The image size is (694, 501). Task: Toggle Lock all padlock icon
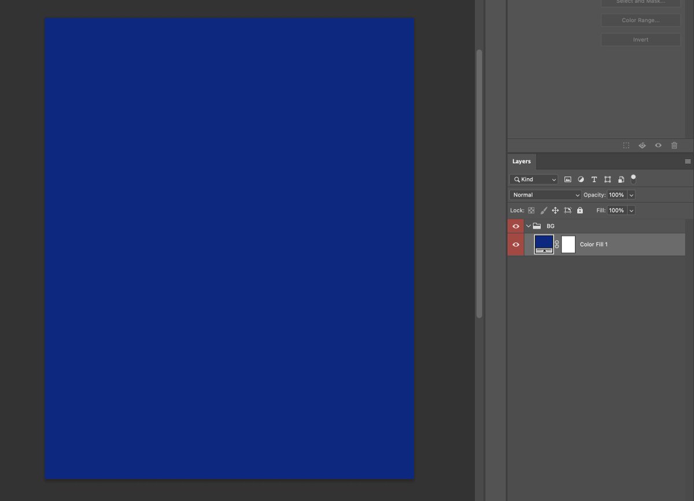click(x=580, y=211)
